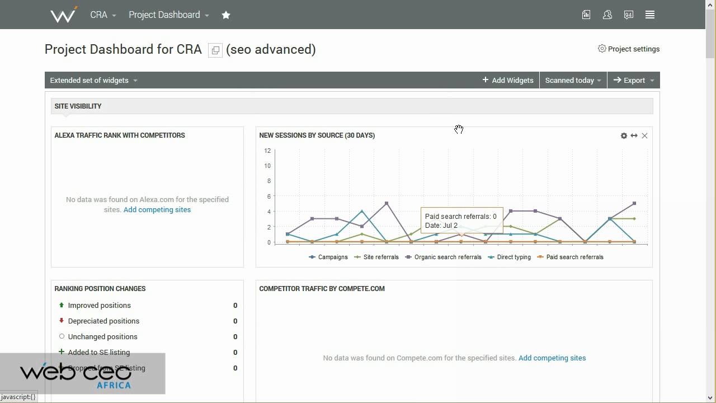
Task: Open Project settings link
Action: click(634, 49)
